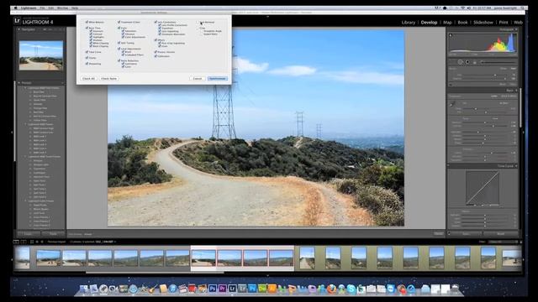Toggle Split Toning checkbox
The image size is (538, 302).
coord(119,43)
